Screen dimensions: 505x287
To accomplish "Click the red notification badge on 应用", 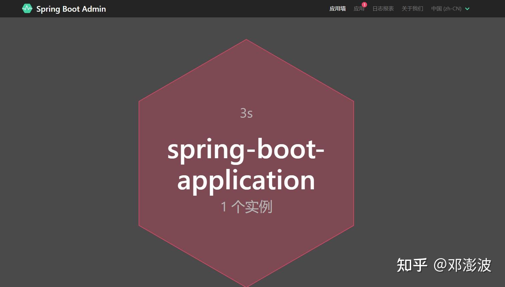I will pyautogui.click(x=364, y=5).
